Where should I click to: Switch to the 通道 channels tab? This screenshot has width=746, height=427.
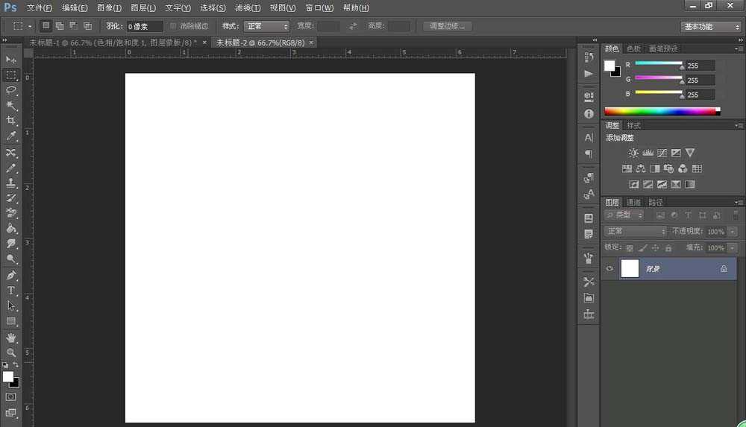tap(633, 202)
